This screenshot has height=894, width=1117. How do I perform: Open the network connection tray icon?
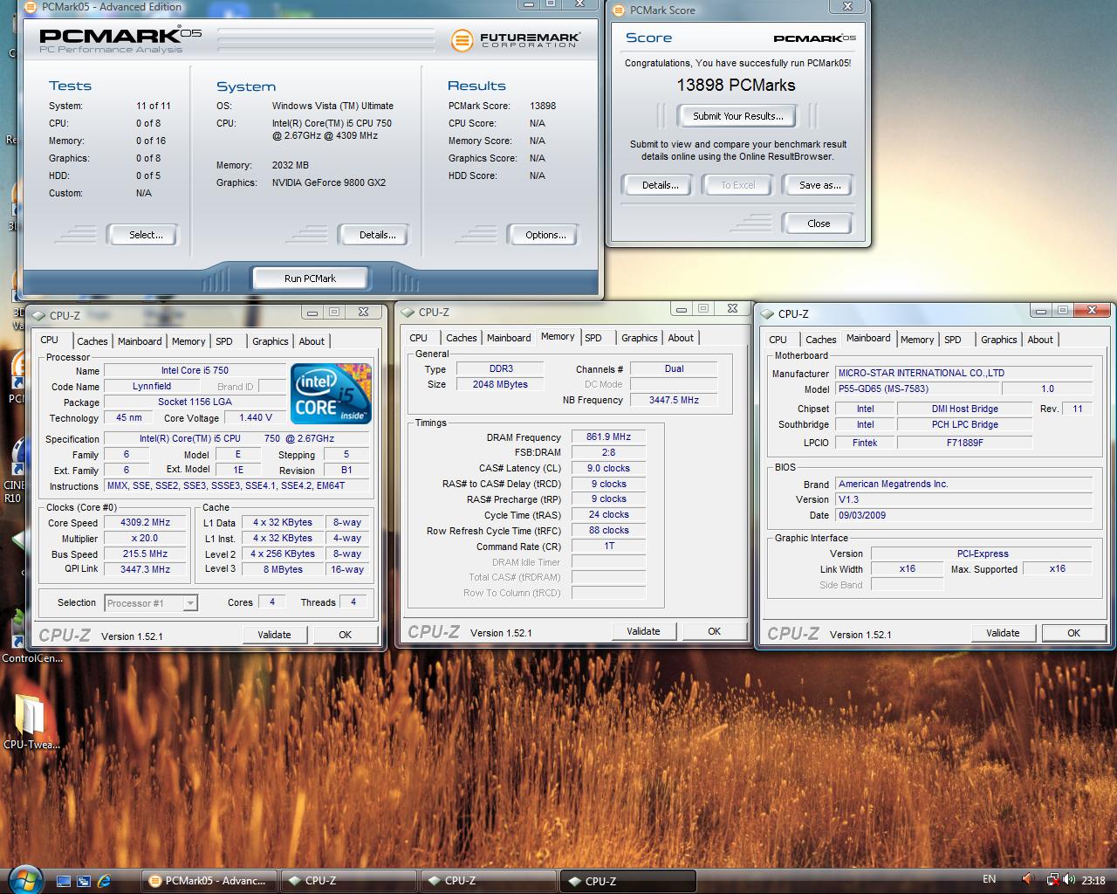(x=1052, y=880)
